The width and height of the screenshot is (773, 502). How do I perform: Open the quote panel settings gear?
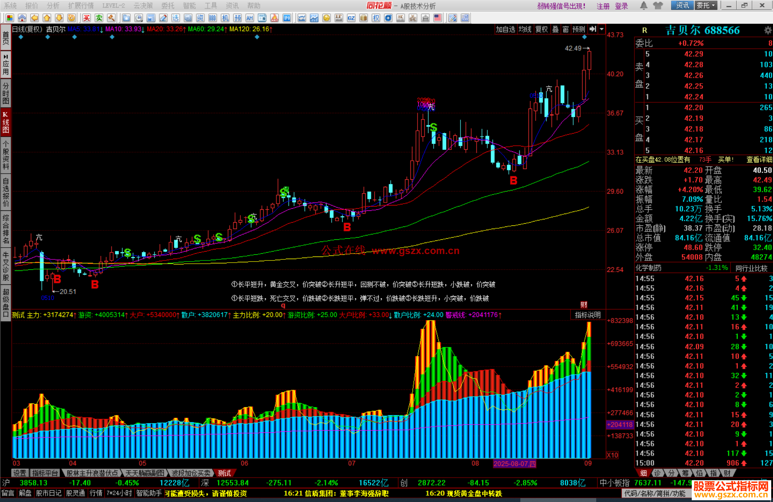[767, 30]
